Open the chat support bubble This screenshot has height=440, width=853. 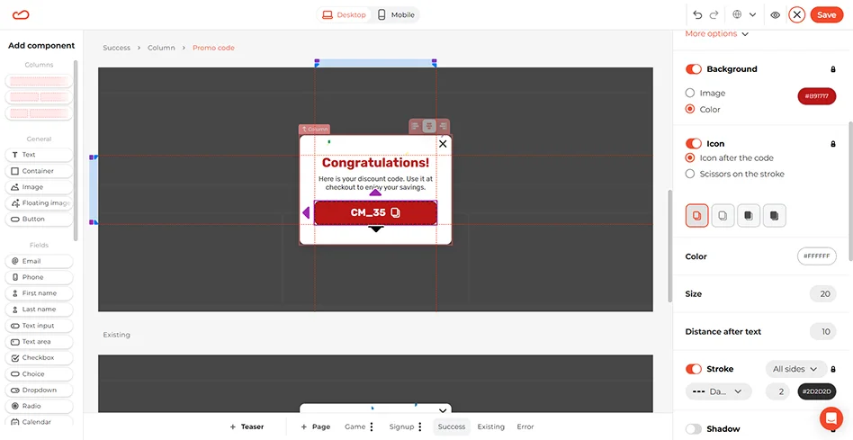click(x=831, y=418)
